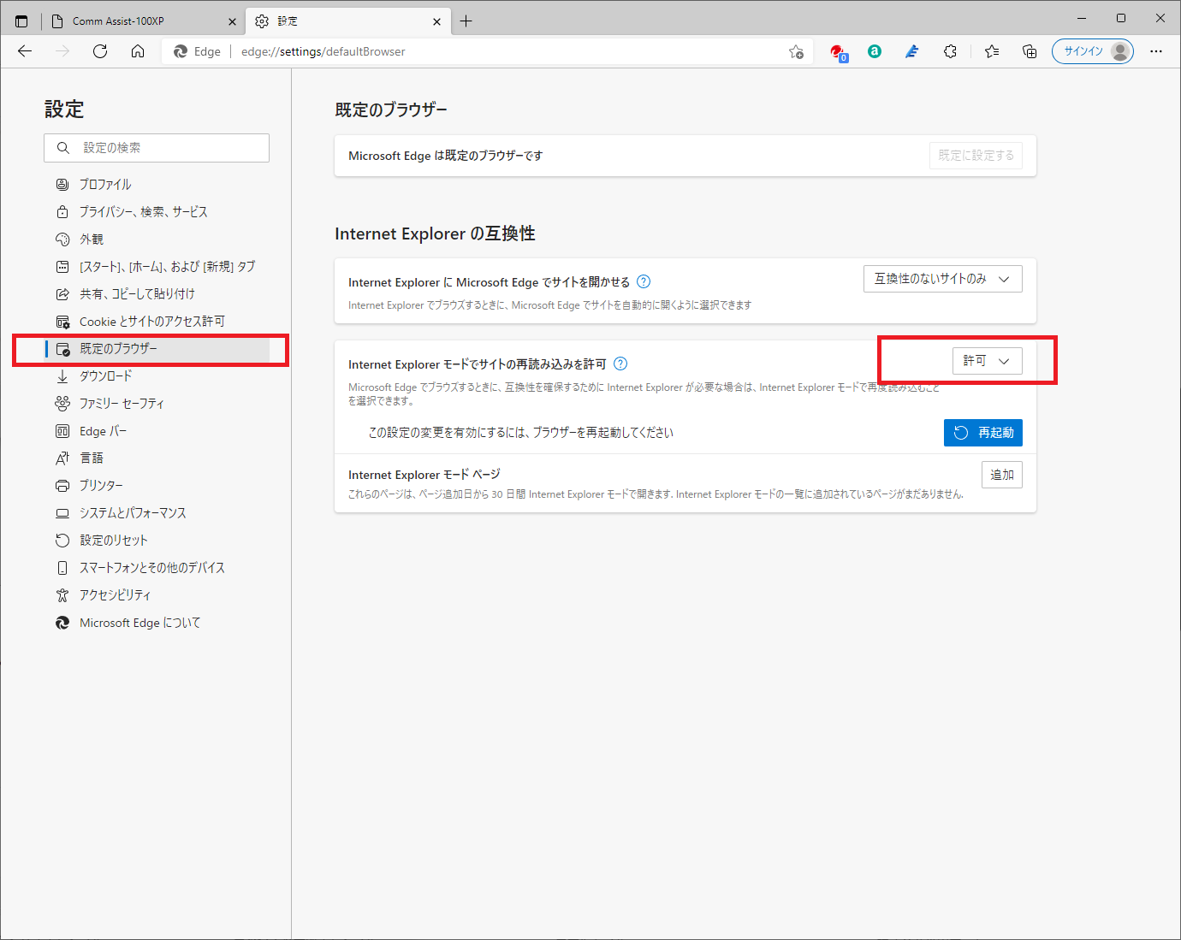Close the 設定 tab
The image size is (1181, 940).
point(437,21)
